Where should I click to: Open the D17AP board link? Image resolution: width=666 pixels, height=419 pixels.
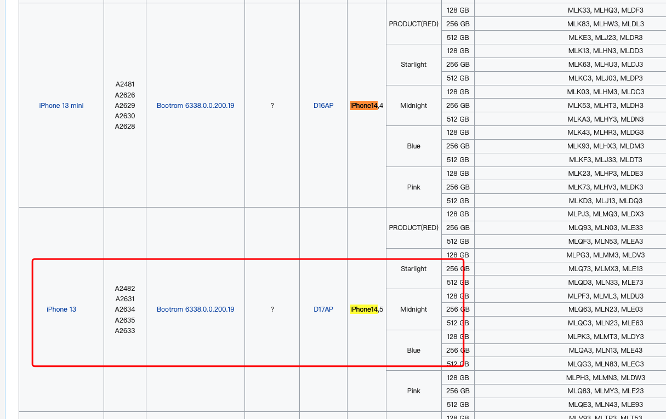[x=323, y=309]
